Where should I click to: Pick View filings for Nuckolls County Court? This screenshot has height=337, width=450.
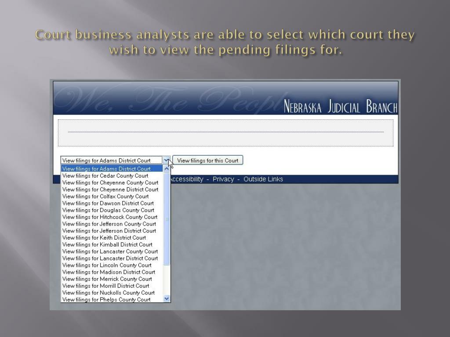pyautogui.click(x=112, y=293)
